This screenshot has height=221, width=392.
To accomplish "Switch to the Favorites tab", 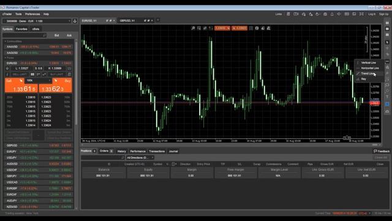I will pos(21,29).
